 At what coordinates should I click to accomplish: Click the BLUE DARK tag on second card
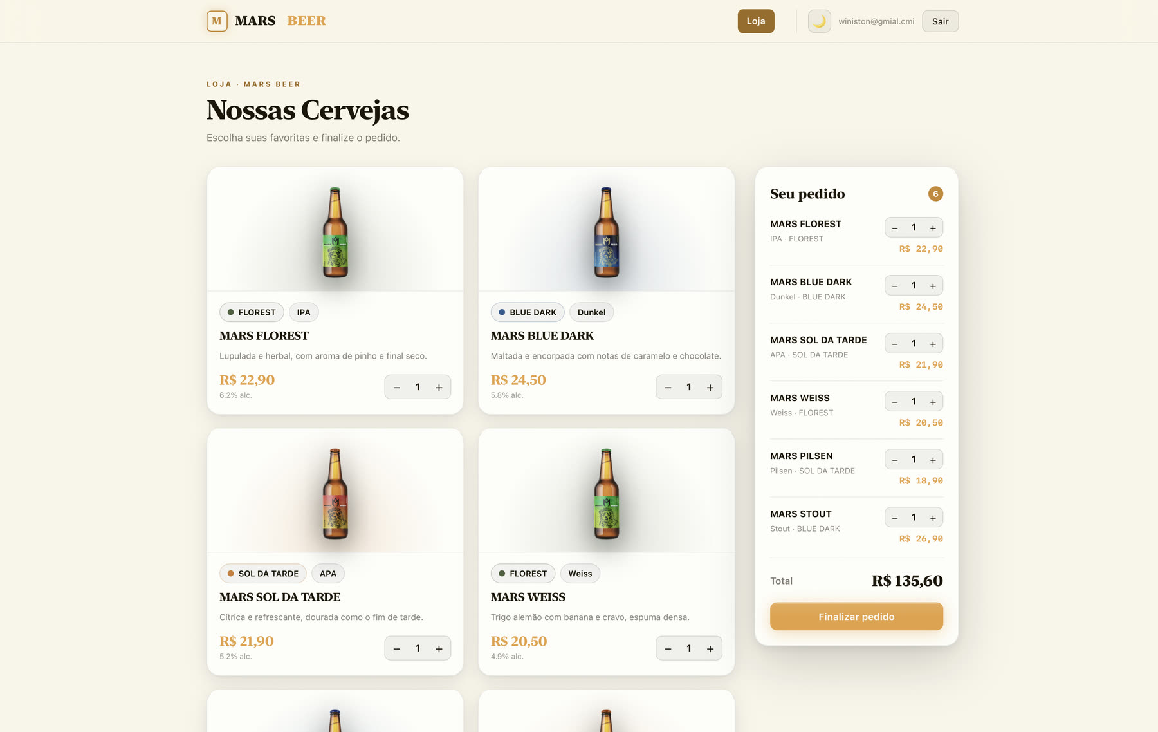528,312
